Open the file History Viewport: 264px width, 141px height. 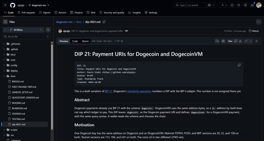click(x=254, y=31)
